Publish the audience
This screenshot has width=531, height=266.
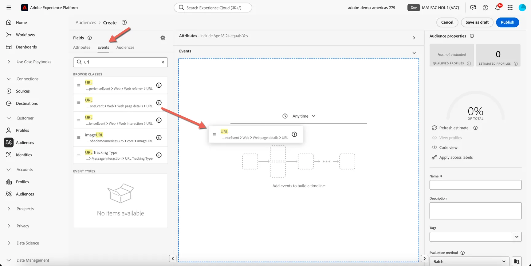[507, 22]
